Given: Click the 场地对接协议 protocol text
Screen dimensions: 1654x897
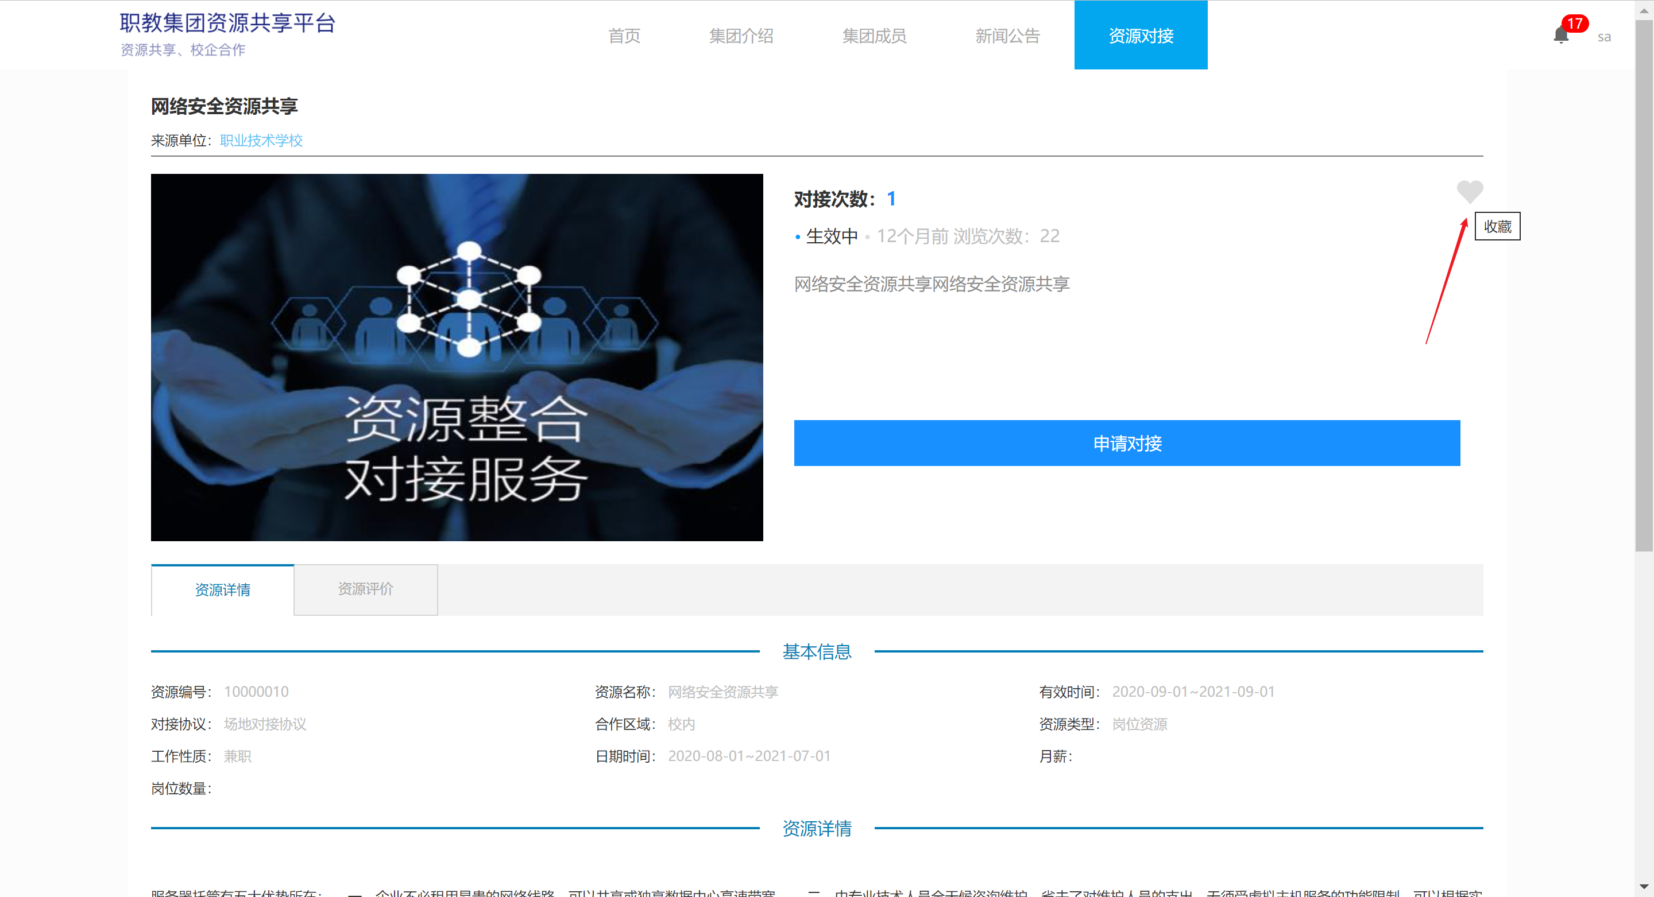Looking at the screenshot, I should point(265,724).
